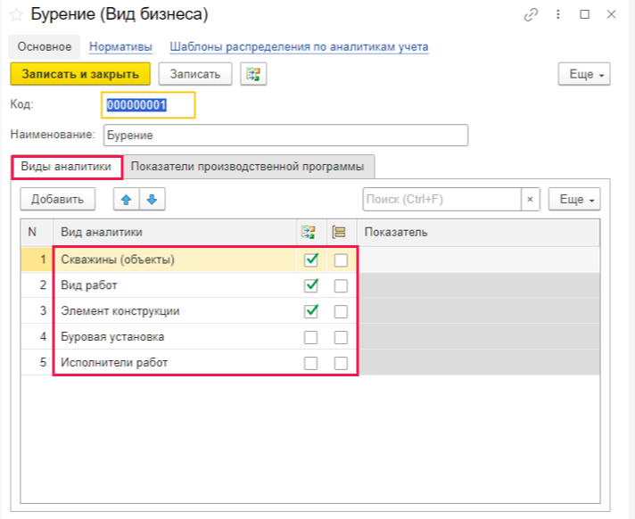Select the Исполнители работ row
The width and height of the screenshot is (635, 519).
click(x=310, y=362)
